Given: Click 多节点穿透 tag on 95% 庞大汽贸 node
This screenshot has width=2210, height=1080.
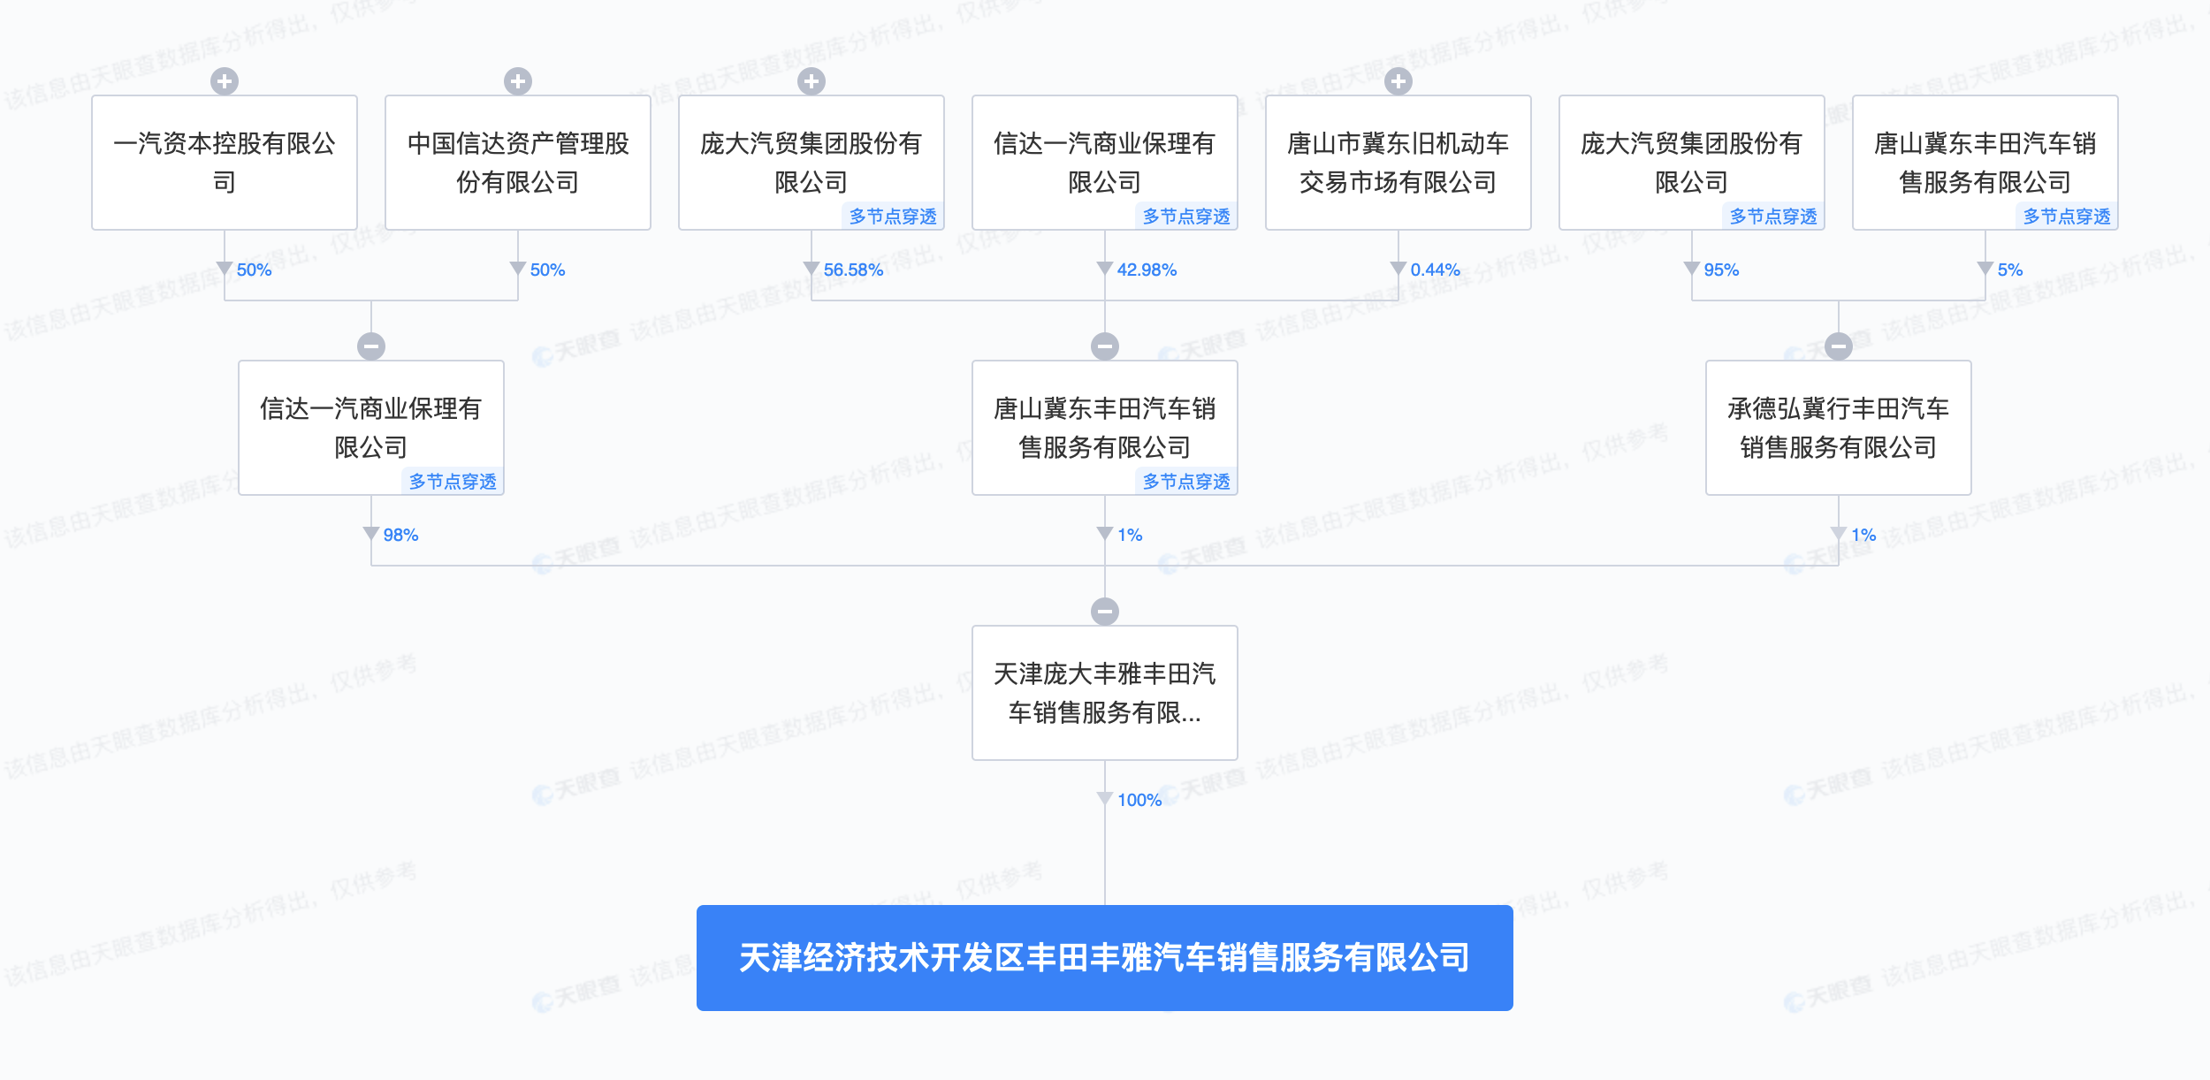Looking at the screenshot, I should click(x=1773, y=217).
